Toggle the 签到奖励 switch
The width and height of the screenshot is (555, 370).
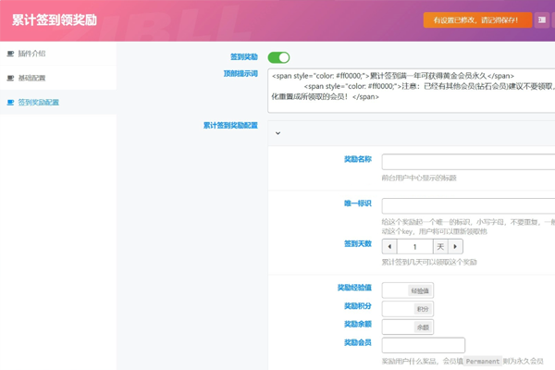pyautogui.click(x=278, y=57)
